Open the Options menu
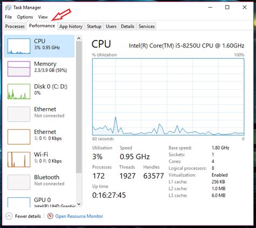Image resolution: width=256 pixels, height=228 pixels. 25,17
